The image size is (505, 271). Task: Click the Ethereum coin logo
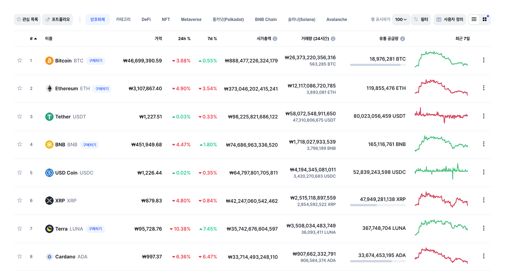pyautogui.click(x=49, y=88)
